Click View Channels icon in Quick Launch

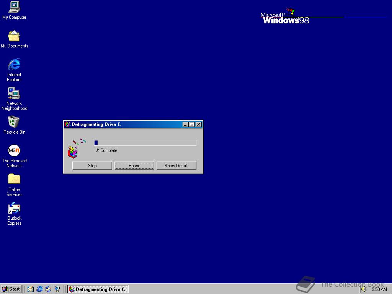tap(57, 289)
